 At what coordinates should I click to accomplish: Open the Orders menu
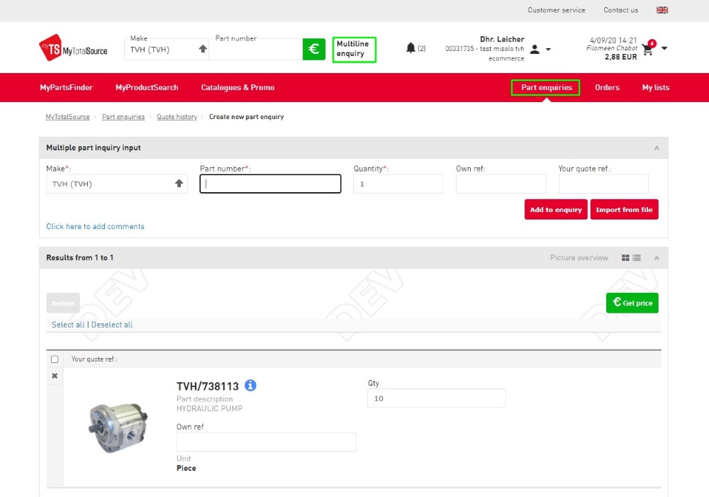pos(608,87)
